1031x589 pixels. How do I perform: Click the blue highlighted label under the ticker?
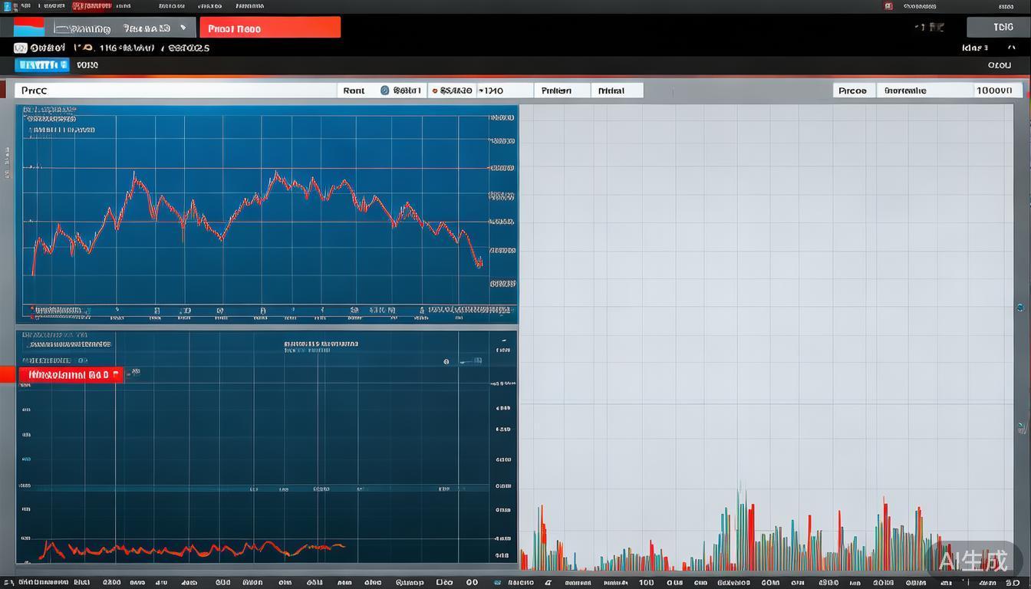[x=42, y=65]
